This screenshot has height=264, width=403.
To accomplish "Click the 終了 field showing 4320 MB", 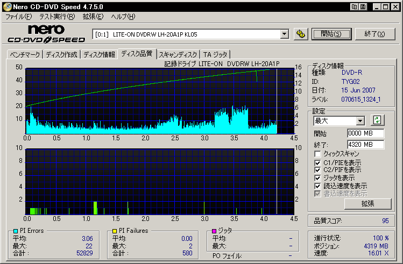I will [x=365, y=145].
